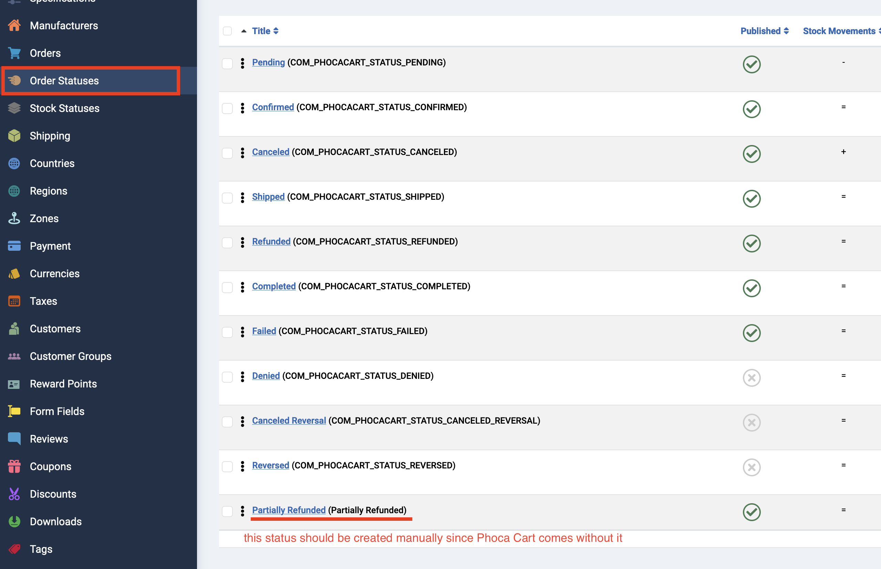Sort by the Stock Movements column

click(839, 31)
